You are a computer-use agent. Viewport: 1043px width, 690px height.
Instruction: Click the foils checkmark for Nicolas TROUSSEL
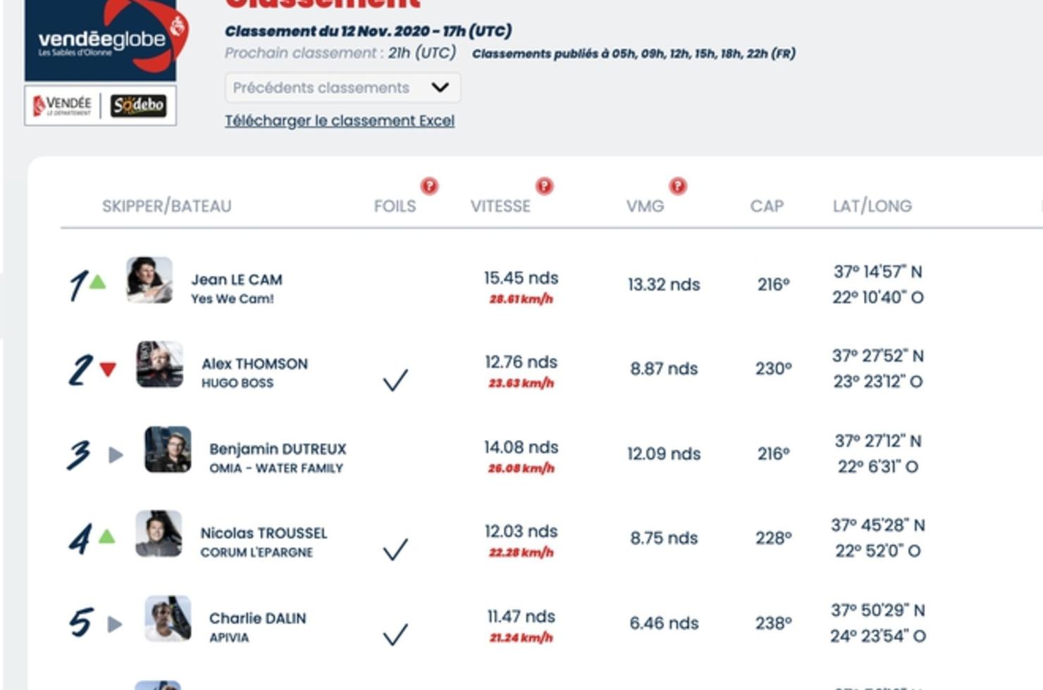395,549
